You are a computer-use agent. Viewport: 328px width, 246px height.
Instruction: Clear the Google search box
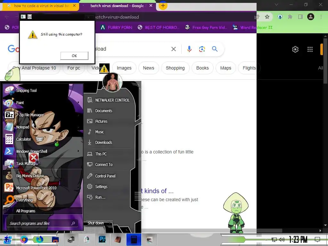point(173,49)
